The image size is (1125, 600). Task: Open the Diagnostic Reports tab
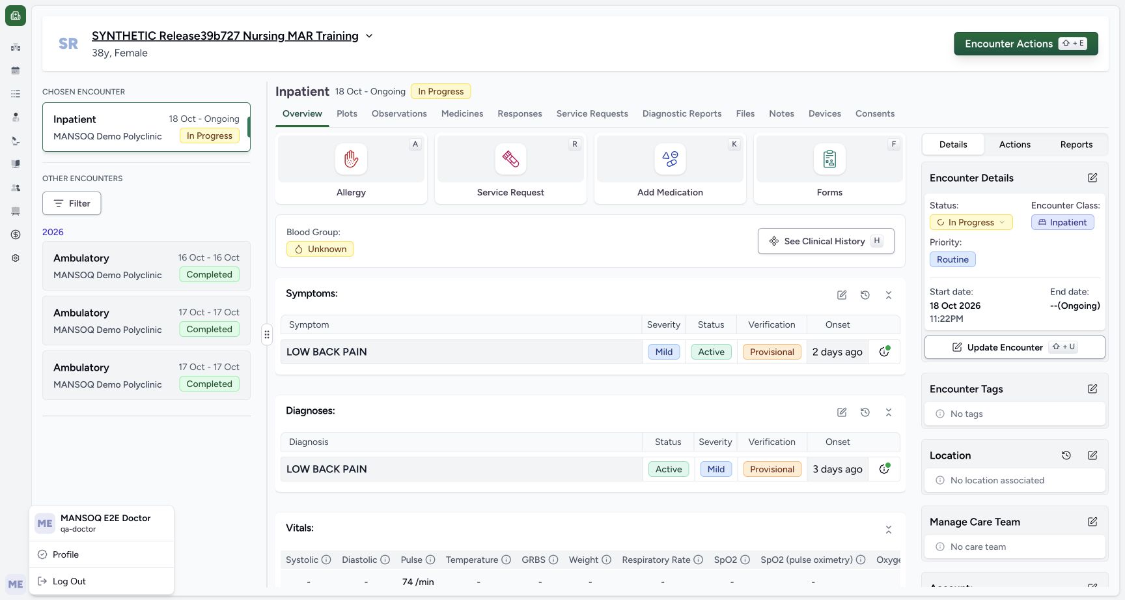click(682, 113)
